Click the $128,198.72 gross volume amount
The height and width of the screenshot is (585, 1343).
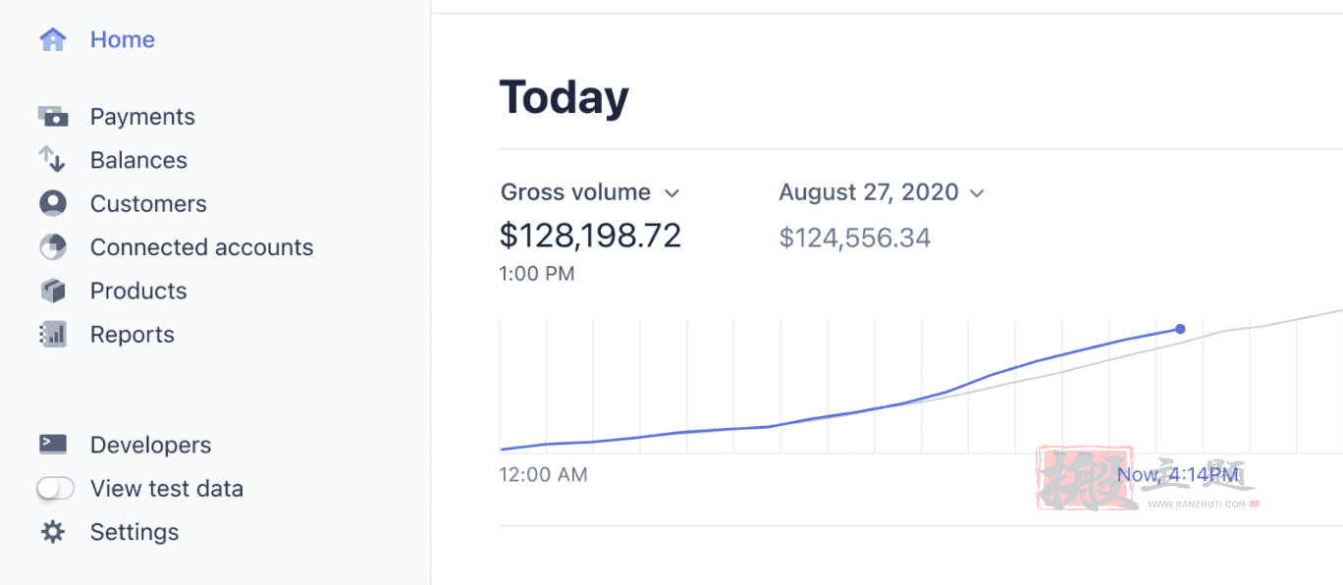tap(590, 236)
